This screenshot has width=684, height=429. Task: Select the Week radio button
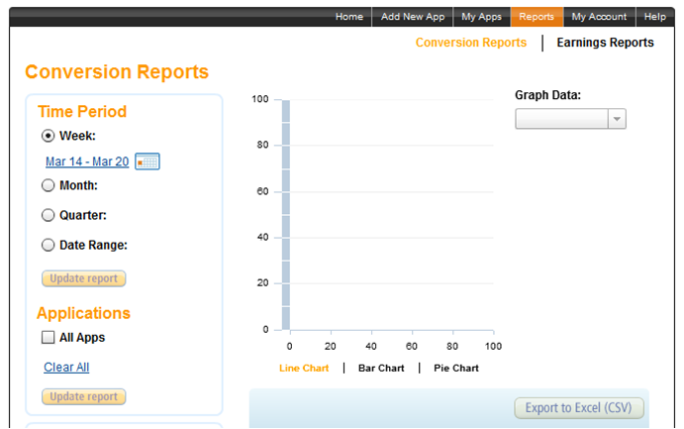click(48, 136)
